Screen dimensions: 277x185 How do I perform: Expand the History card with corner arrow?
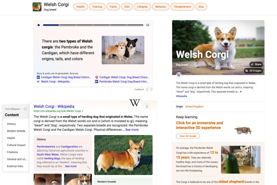[89, 167]
